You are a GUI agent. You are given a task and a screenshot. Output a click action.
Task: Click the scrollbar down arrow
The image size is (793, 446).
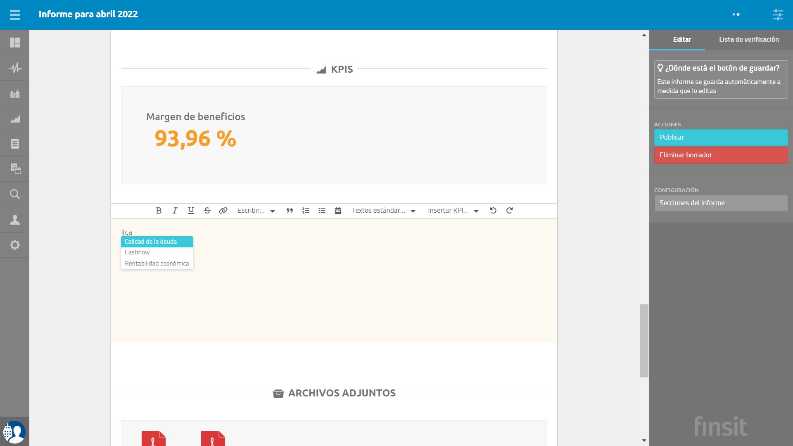644,441
